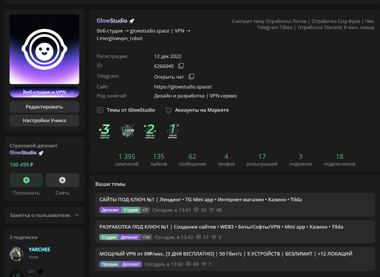Click the 1 year on forum trophy

(x=173, y=131)
